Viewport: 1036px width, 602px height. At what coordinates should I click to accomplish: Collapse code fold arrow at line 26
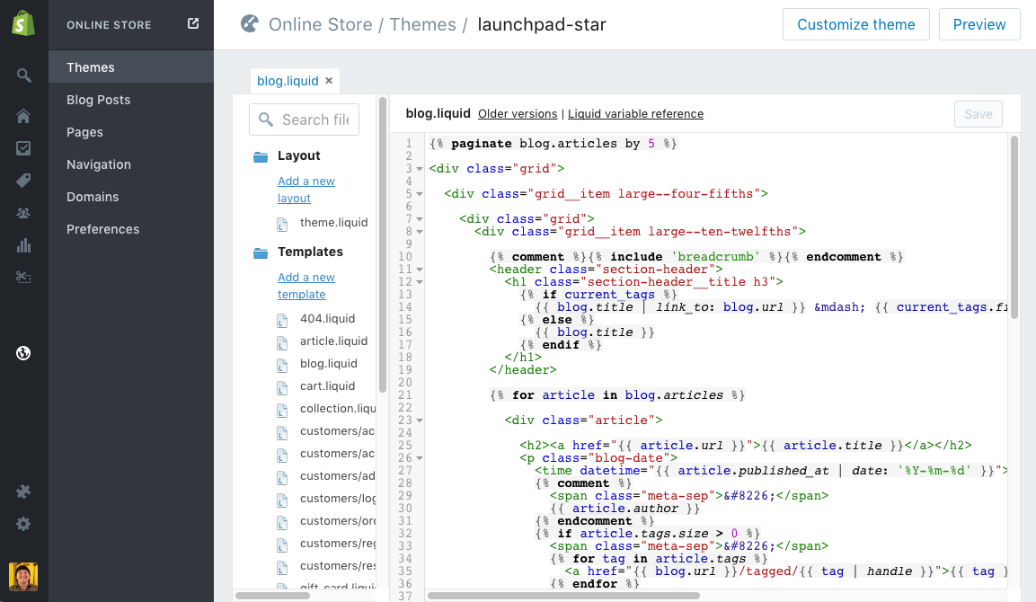420,458
